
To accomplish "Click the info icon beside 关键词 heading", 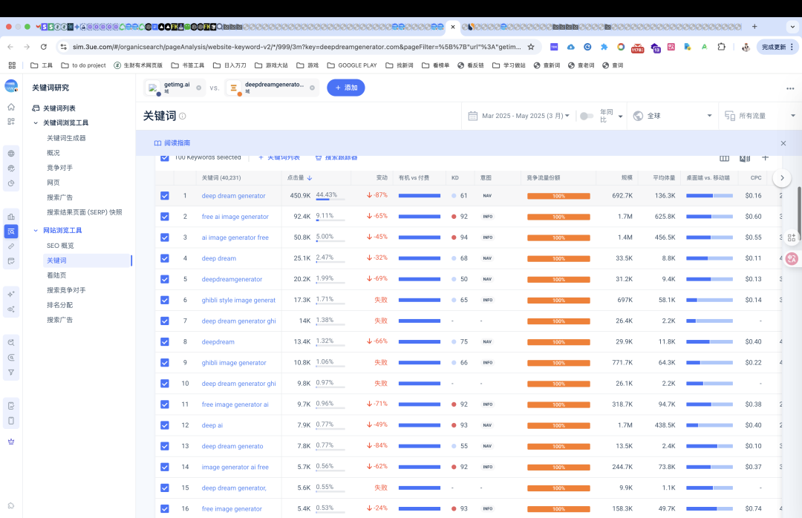I will (183, 116).
